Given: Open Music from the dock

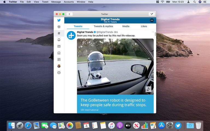Looking at the screenshot, I should tap(112, 126).
